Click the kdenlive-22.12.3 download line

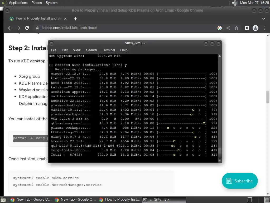coord(134,101)
